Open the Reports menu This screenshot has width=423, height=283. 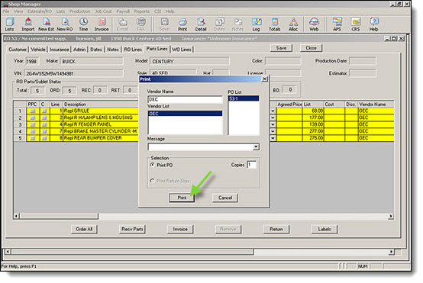pos(141,11)
